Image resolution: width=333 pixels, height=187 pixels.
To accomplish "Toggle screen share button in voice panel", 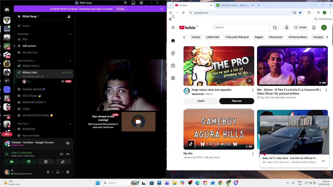I will point(29,162).
